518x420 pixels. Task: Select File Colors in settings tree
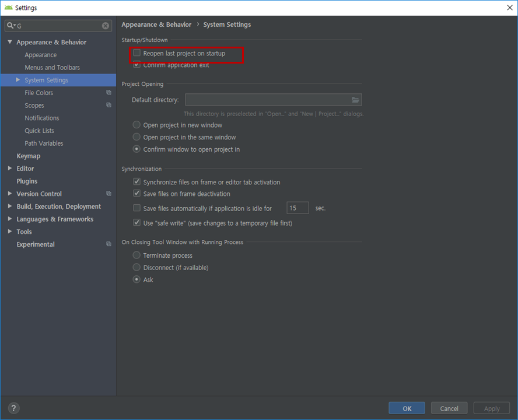[38, 93]
